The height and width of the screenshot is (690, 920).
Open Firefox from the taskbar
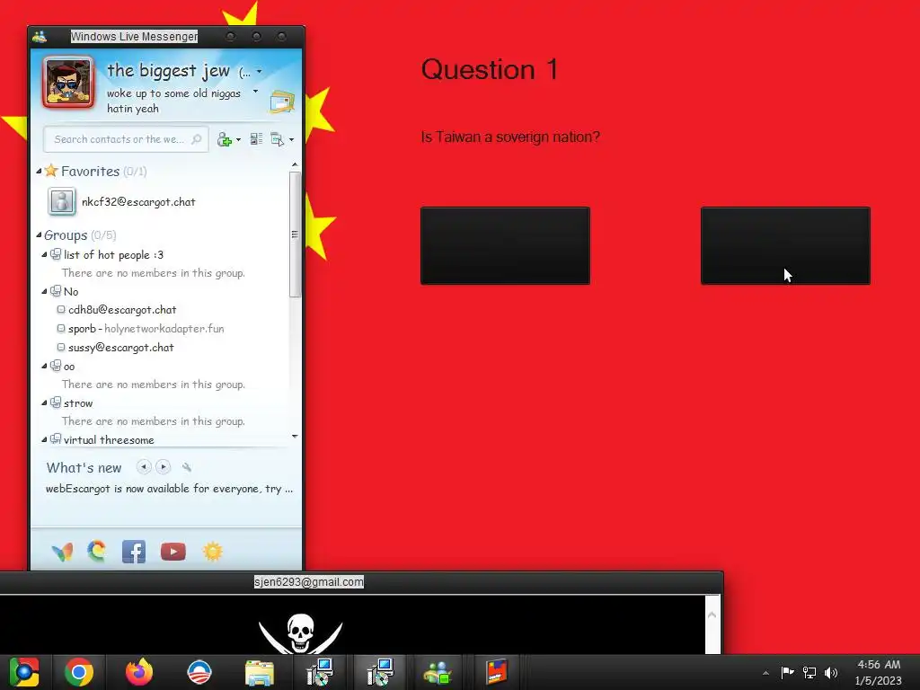(139, 672)
